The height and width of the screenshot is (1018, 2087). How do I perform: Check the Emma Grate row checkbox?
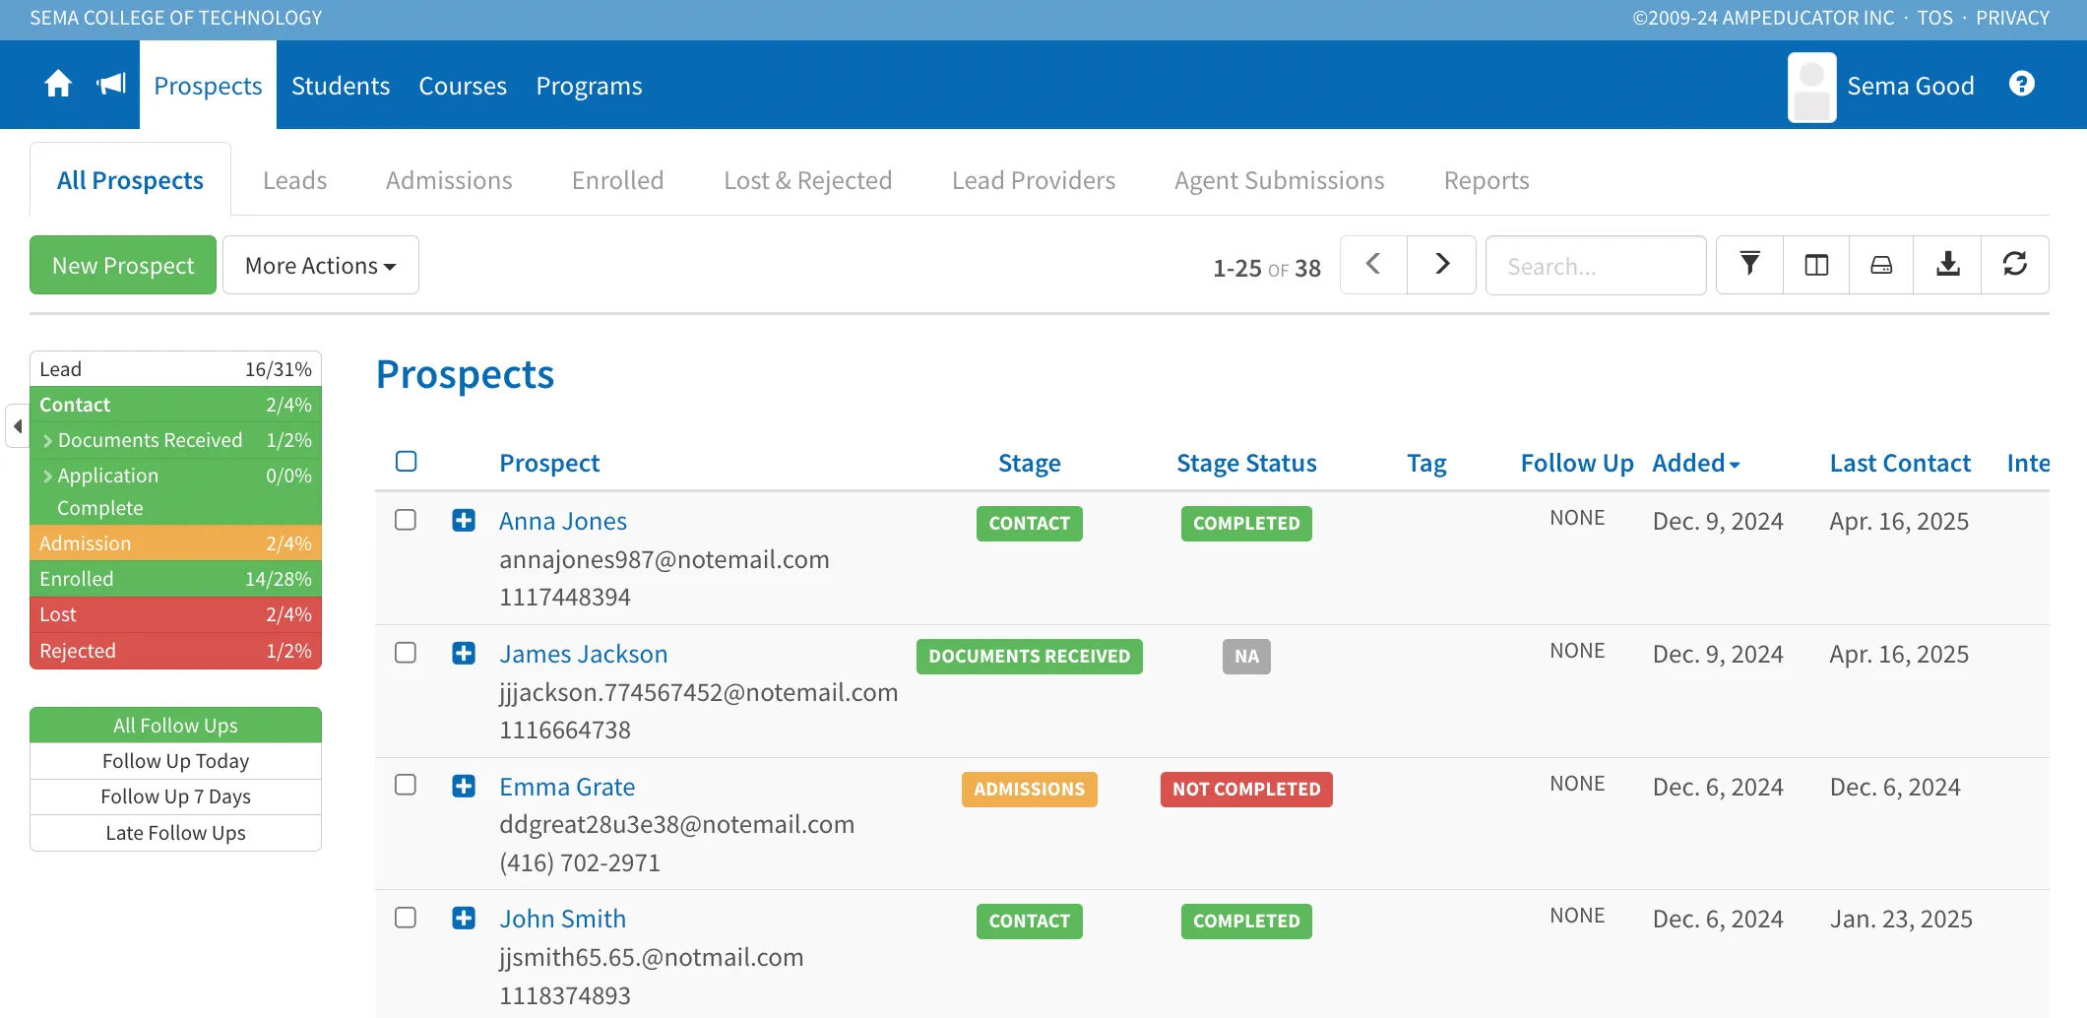[x=406, y=785]
